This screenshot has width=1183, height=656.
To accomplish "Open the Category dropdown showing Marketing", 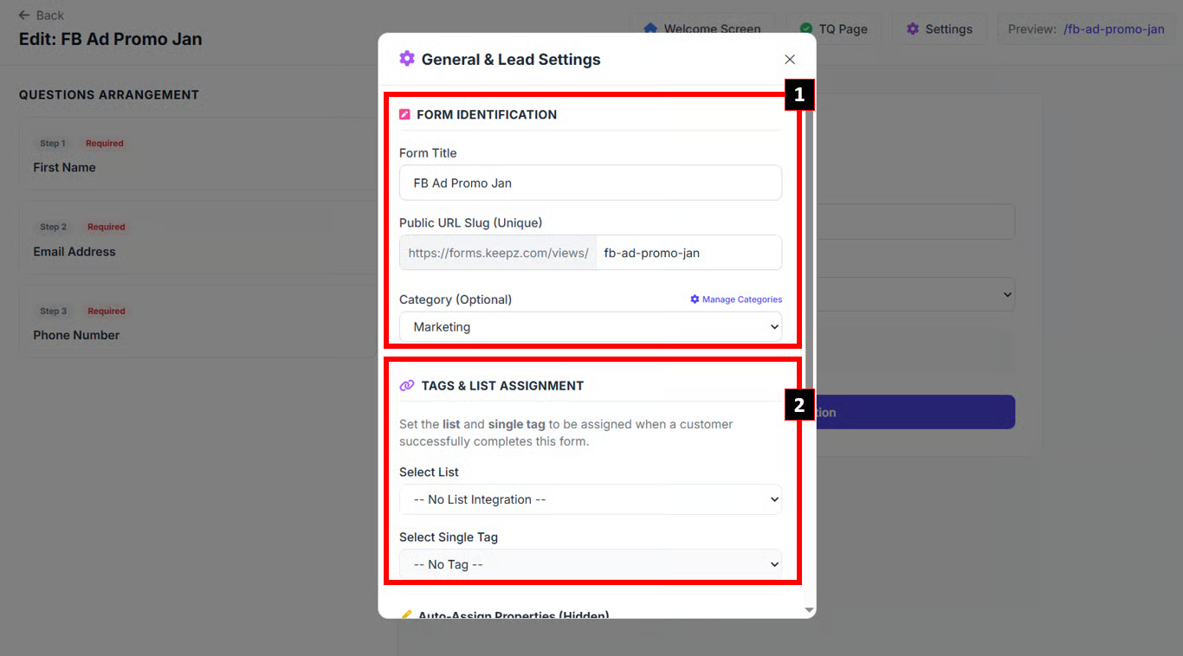I will pos(590,327).
